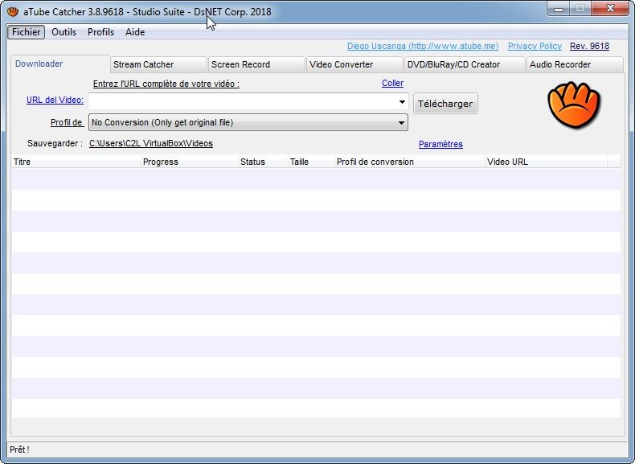The height and width of the screenshot is (464, 635).
Task: Switch to the Screen Record tab
Action: point(256,64)
